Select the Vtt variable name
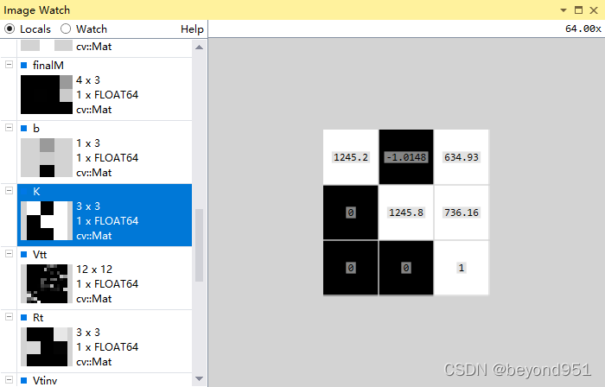605x387 pixels. [x=40, y=255]
